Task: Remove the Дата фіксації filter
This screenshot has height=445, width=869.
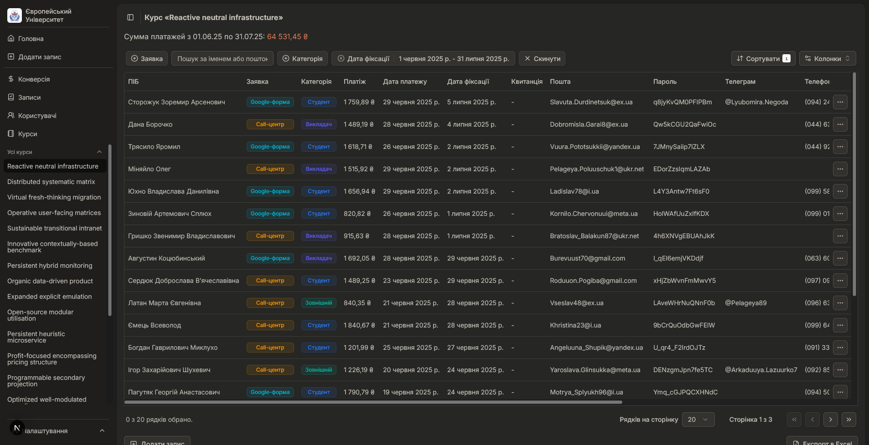Action: tap(341, 59)
